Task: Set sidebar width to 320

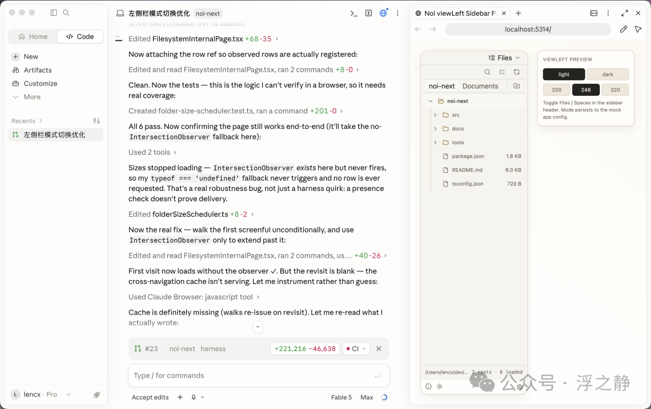Action: (x=615, y=90)
